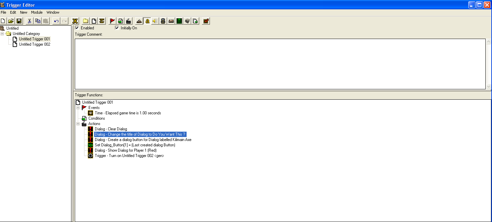Add a new trigger comment icon
This screenshot has width=492, height=222.
102,21
